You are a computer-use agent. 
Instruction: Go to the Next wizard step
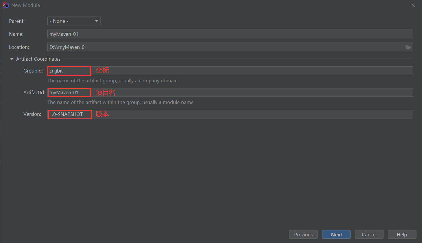(336, 234)
